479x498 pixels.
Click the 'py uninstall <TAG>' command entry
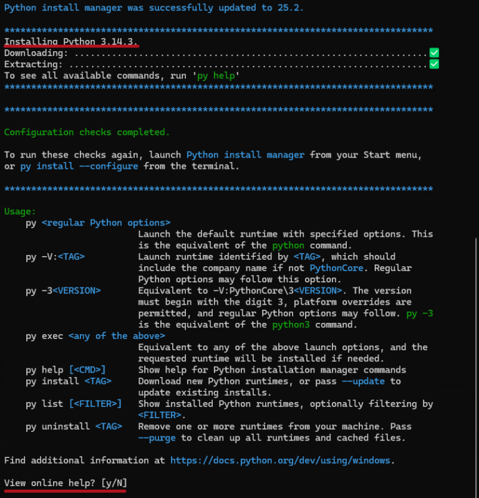tap(74, 426)
